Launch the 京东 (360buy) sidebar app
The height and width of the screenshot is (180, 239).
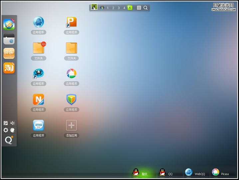point(9,53)
